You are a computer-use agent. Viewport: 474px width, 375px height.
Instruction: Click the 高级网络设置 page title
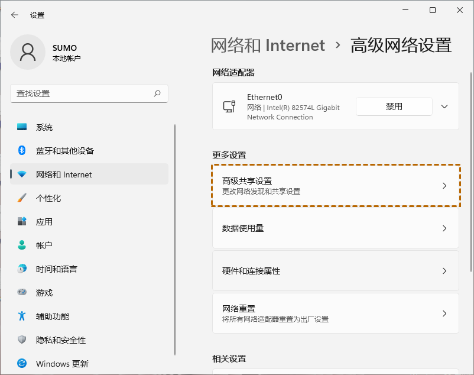(x=401, y=46)
